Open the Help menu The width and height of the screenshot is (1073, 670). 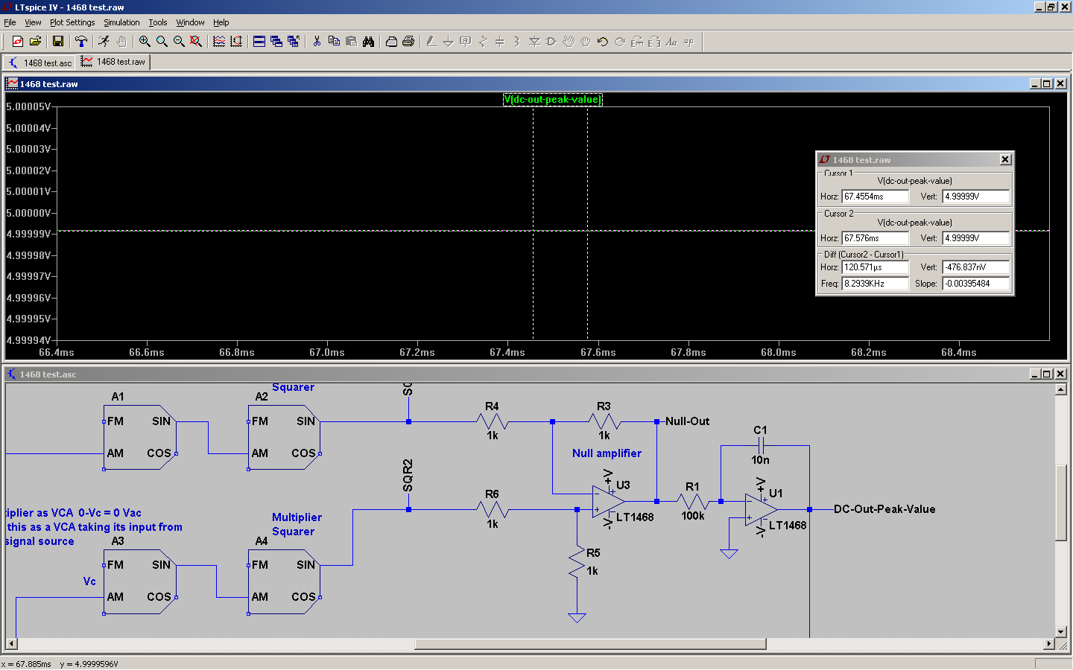click(x=221, y=22)
